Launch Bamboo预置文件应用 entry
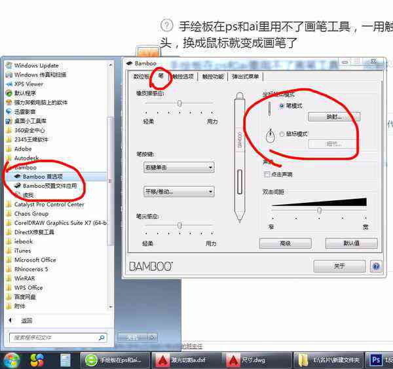The height and width of the screenshot is (369, 393). (x=50, y=186)
